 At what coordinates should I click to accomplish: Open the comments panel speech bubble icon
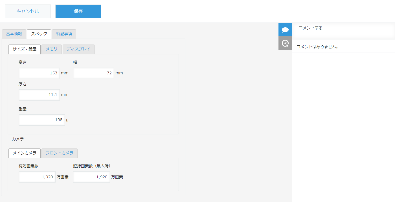[285, 30]
